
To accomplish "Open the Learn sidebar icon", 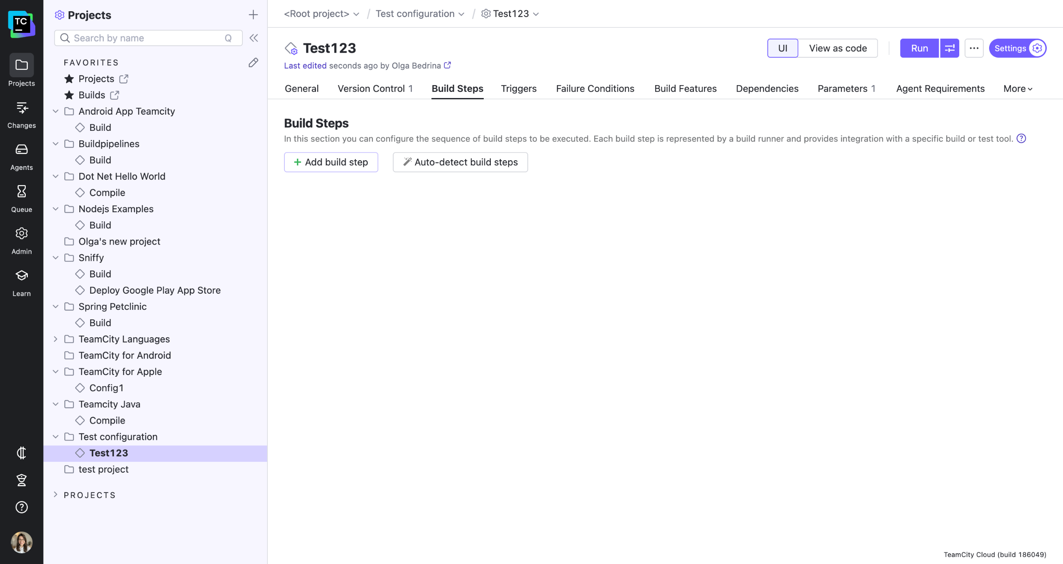I will coord(22,282).
